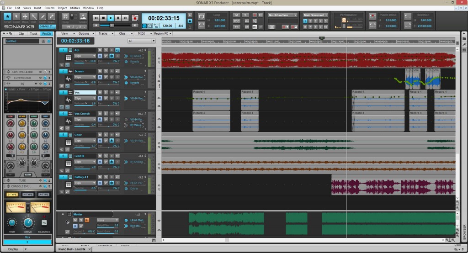Open the Track view Options menu
This screenshot has height=253, width=468.
point(85,33)
